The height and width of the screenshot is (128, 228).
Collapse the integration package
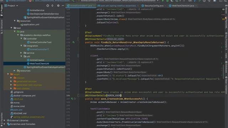pos(21,46)
